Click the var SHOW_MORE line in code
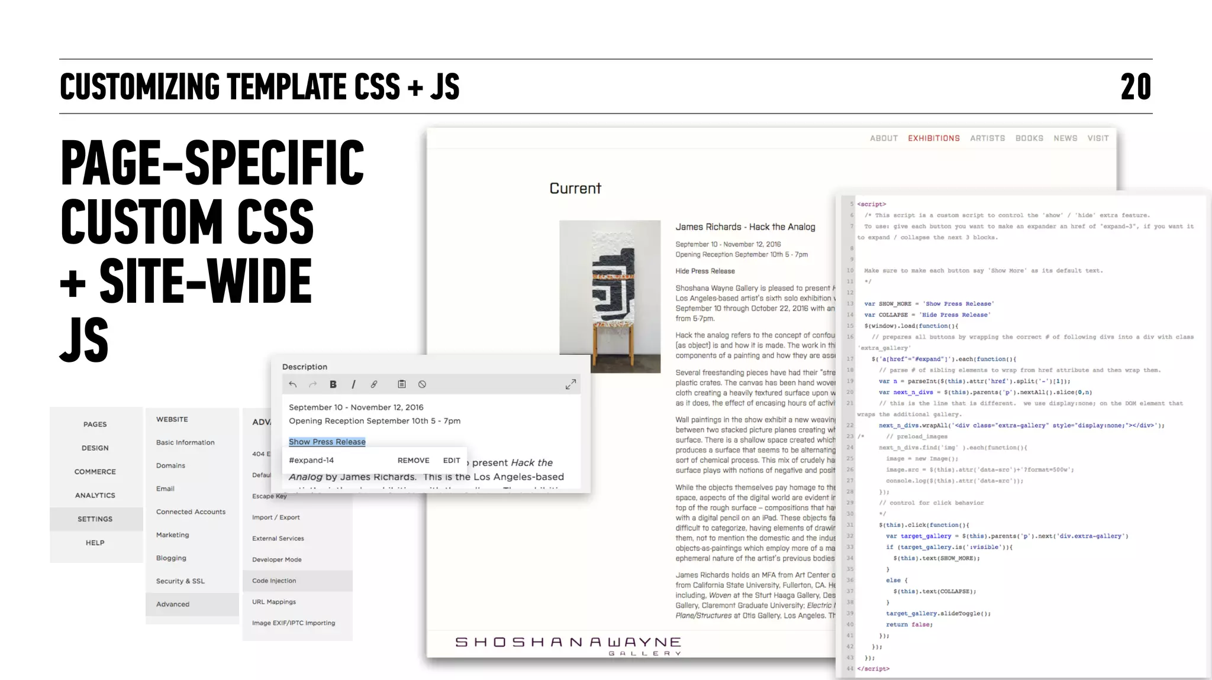The width and height of the screenshot is (1212, 680). click(x=929, y=303)
